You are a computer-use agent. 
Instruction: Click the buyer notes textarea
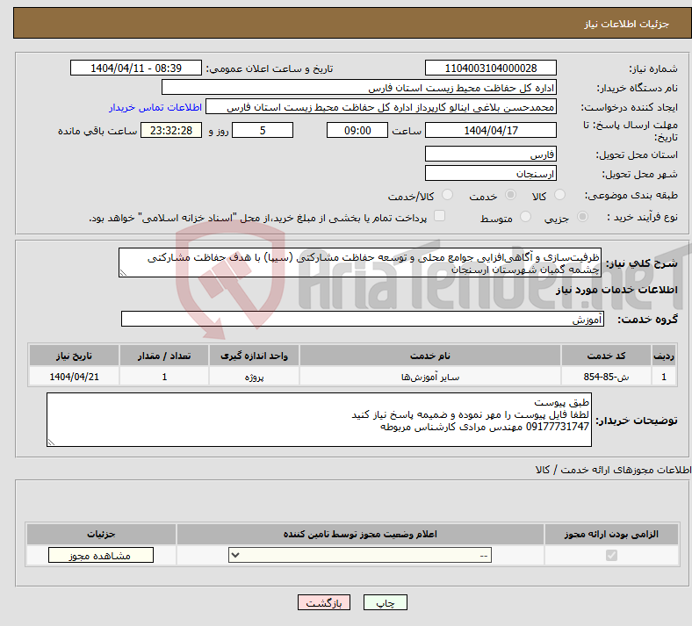(x=319, y=420)
